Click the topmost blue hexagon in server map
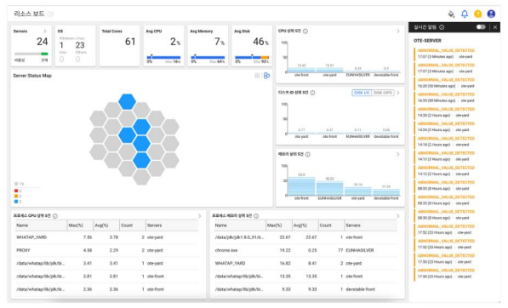Screen dimensions: 508x308 (x=127, y=101)
